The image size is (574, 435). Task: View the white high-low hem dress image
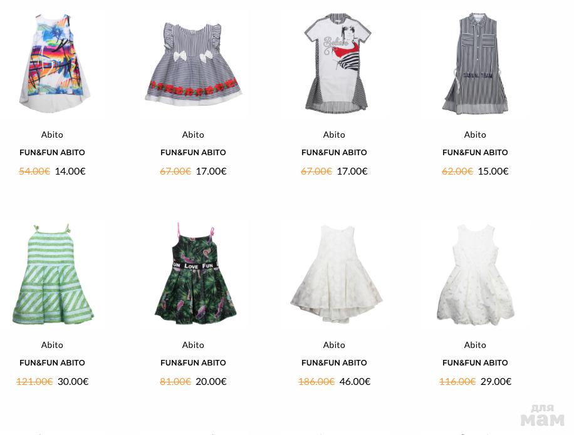(x=336, y=274)
